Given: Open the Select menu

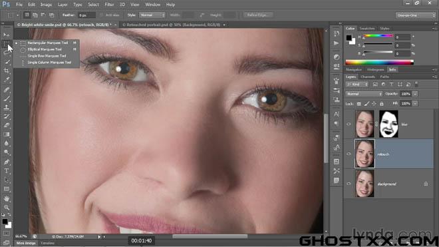Looking at the screenshot, I should pos(93,5).
